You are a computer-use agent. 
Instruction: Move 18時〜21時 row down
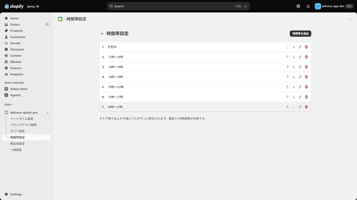(x=294, y=97)
